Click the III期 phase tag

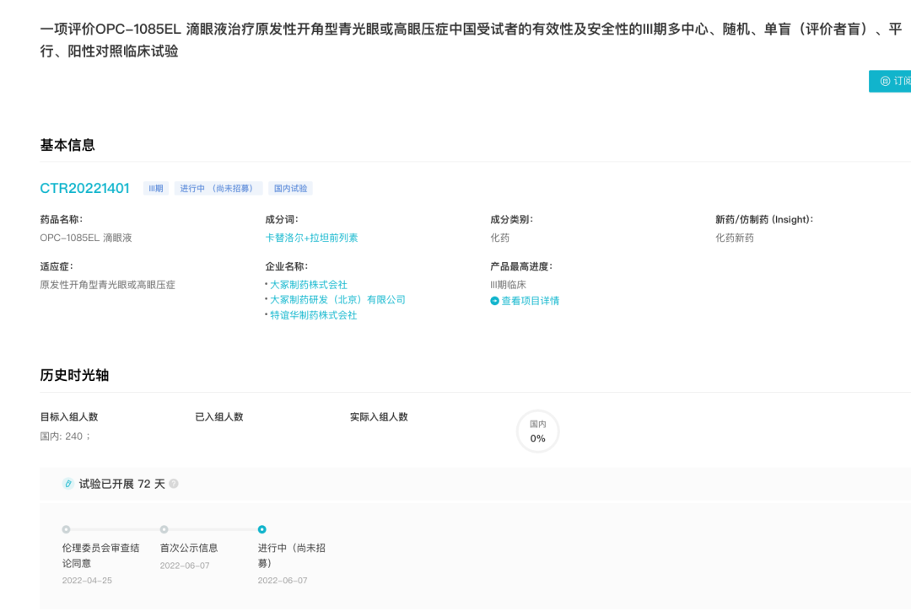(156, 189)
